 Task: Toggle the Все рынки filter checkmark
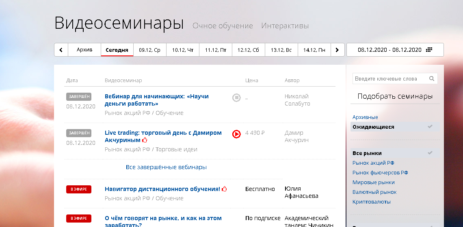click(x=430, y=153)
